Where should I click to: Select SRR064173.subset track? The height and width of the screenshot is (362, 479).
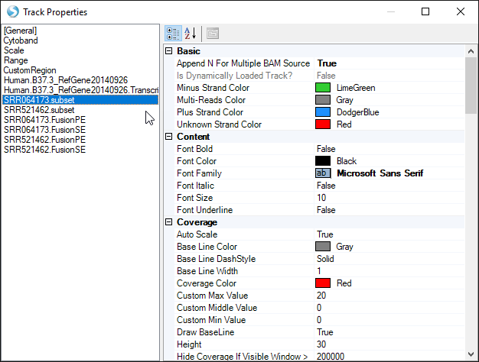tap(80, 100)
